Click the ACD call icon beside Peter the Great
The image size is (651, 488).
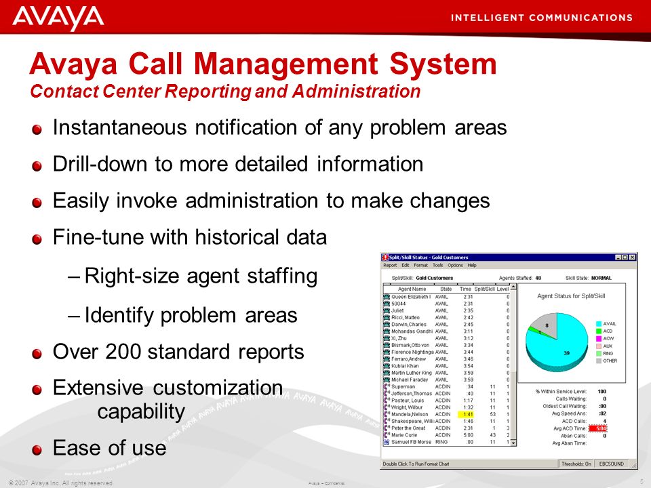387,428
